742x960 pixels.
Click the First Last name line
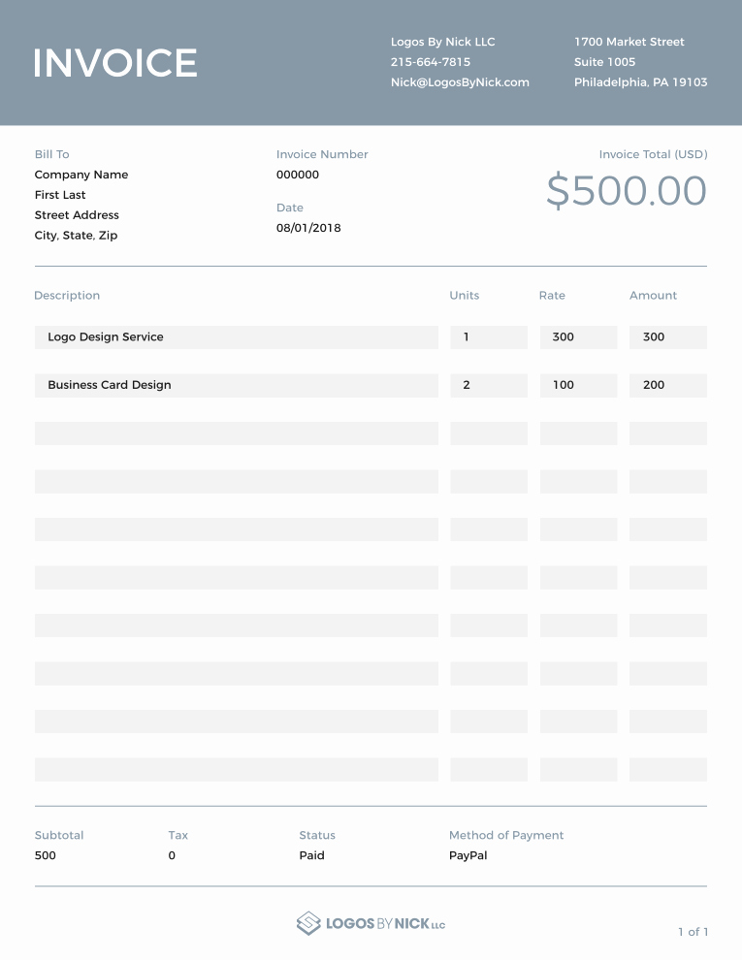(x=60, y=195)
